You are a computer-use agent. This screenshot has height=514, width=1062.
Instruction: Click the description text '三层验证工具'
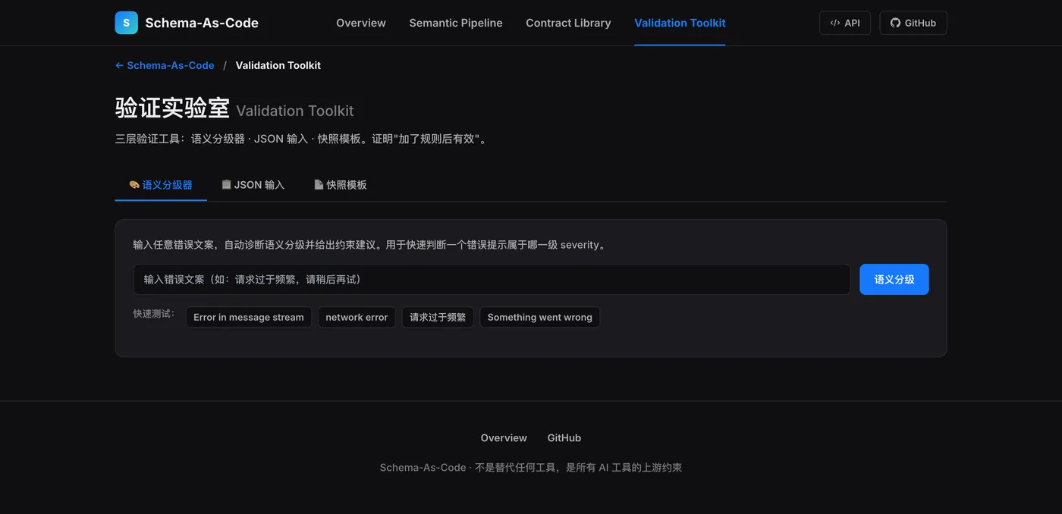147,139
